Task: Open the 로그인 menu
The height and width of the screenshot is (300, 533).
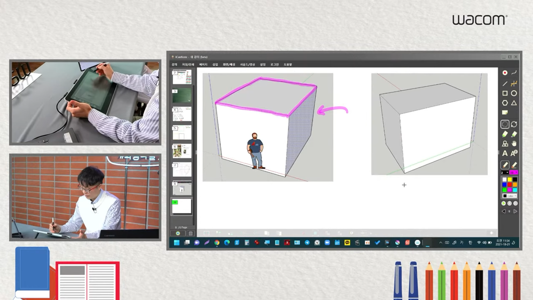Action: pos(274,64)
